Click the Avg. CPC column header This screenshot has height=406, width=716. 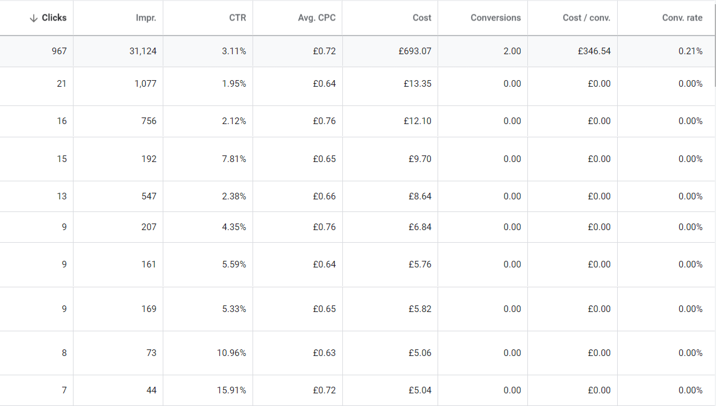(316, 18)
